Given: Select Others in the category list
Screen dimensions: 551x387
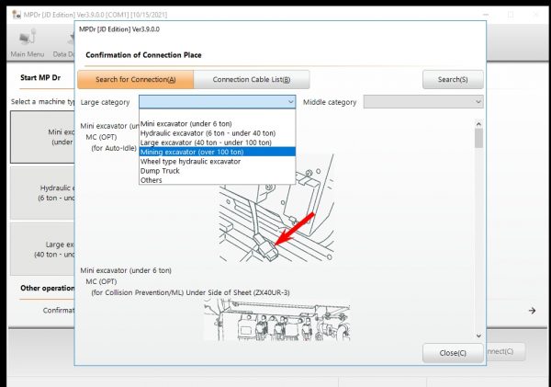Looking at the screenshot, I should pyautogui.click(x=217, y=180).
